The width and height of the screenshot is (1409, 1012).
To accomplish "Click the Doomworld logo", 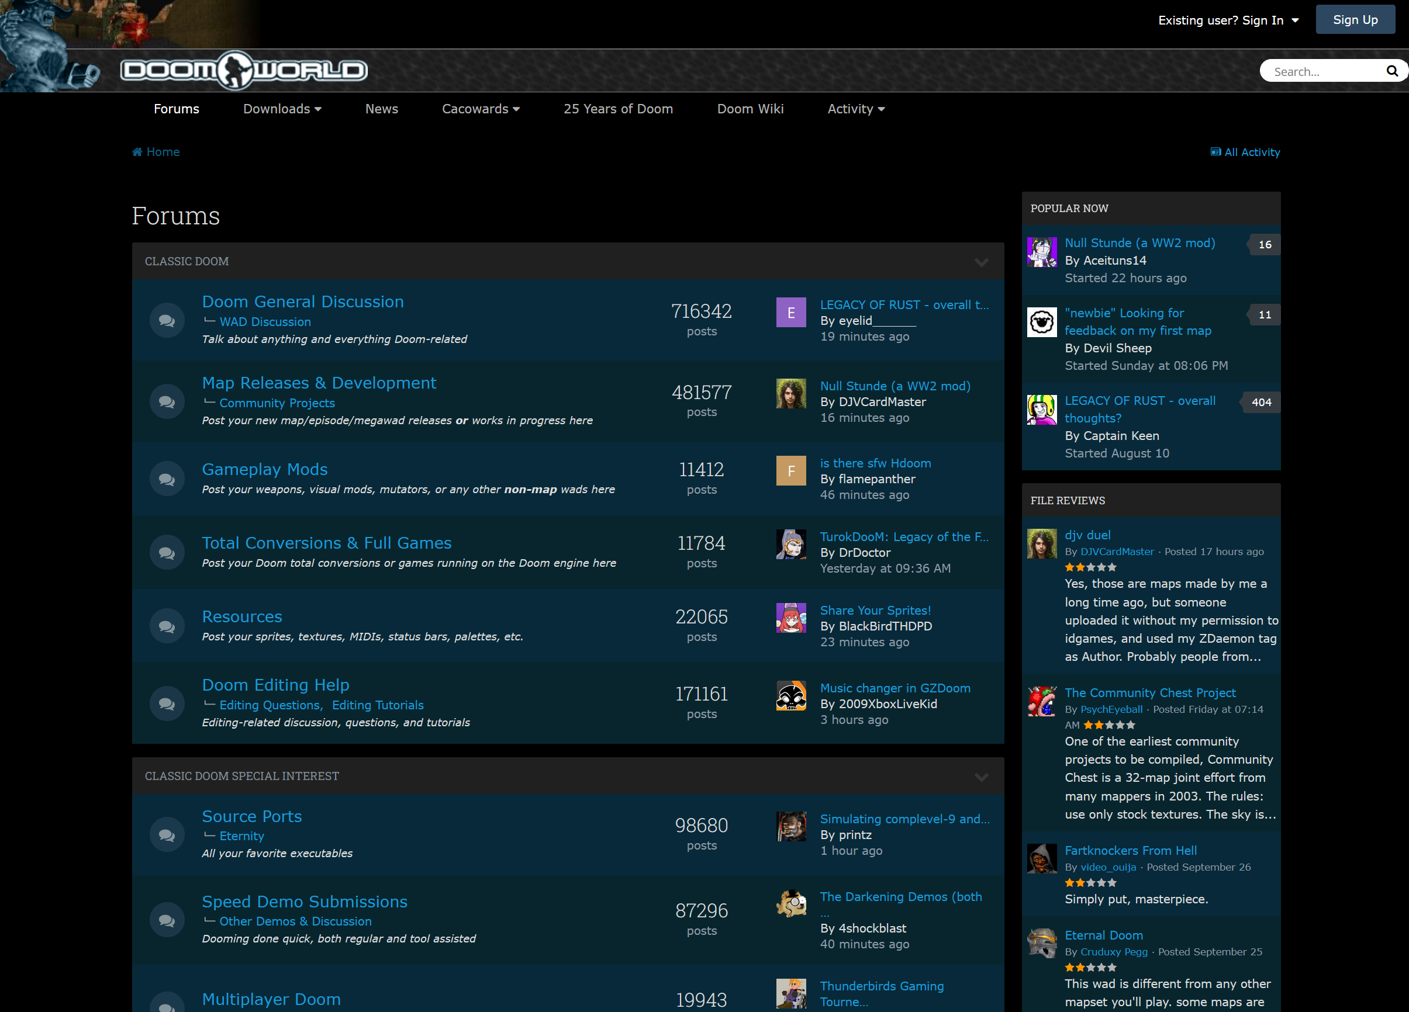I will 244,70.
